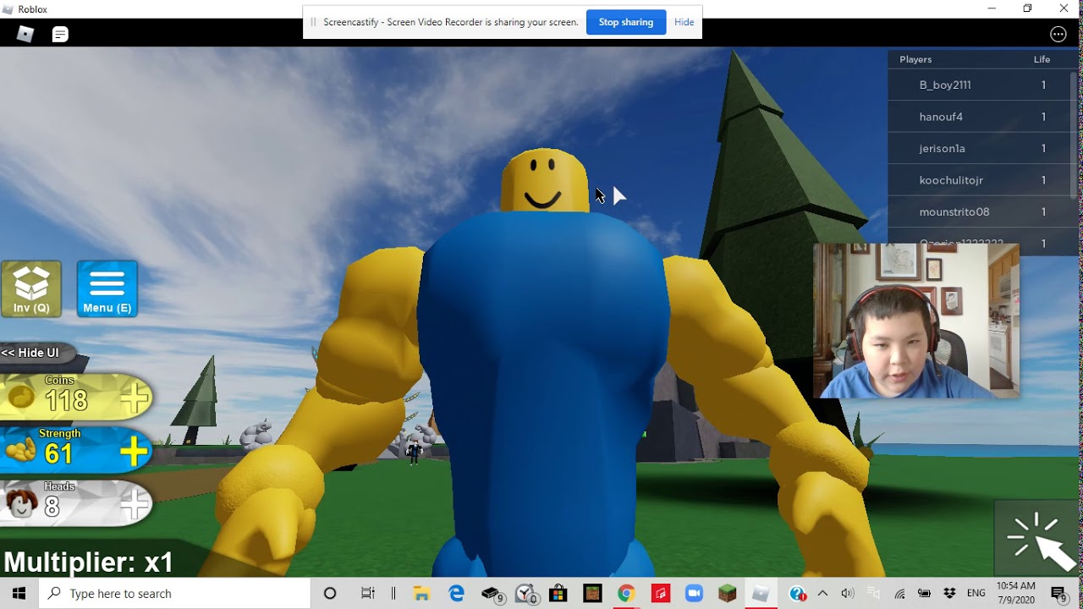Add heads with the Heads plus icon
This screenshot has width=1083, height=609.
tap(135, 505)
